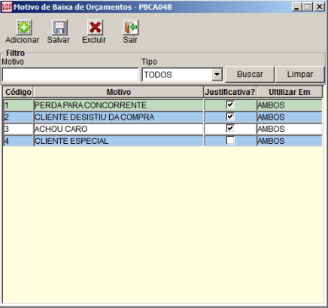Select the CLIENTE ESPECIAL cell
Image resolution: width=328 pixels, height=308 pixels.
118,141
